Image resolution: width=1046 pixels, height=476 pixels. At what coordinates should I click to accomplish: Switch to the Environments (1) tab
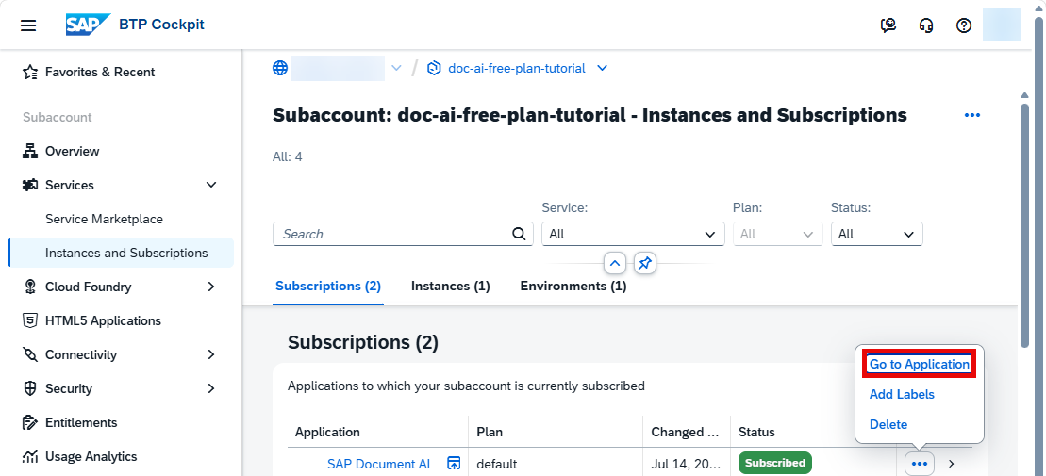pyautogui.click(x=573, y=287)
